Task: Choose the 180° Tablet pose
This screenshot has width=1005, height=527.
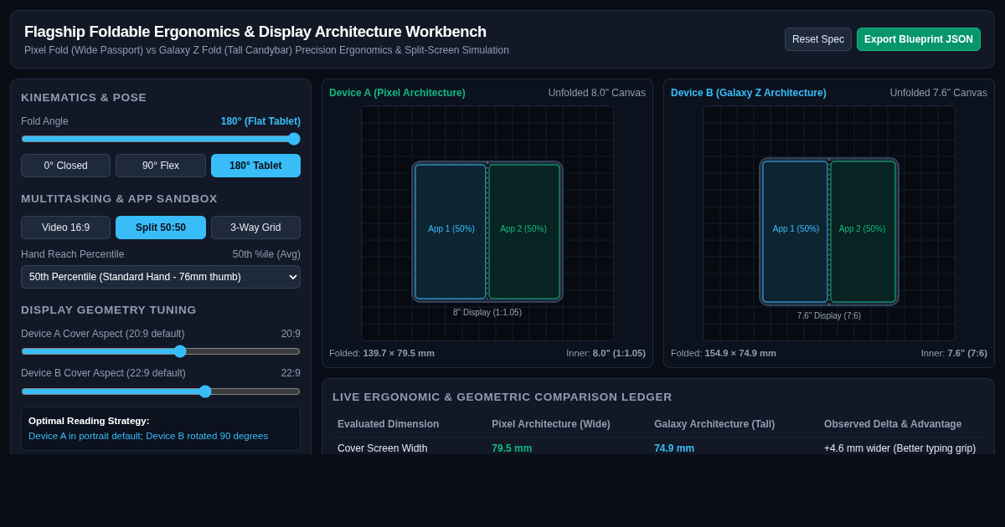Action: (x=255, y=166)
